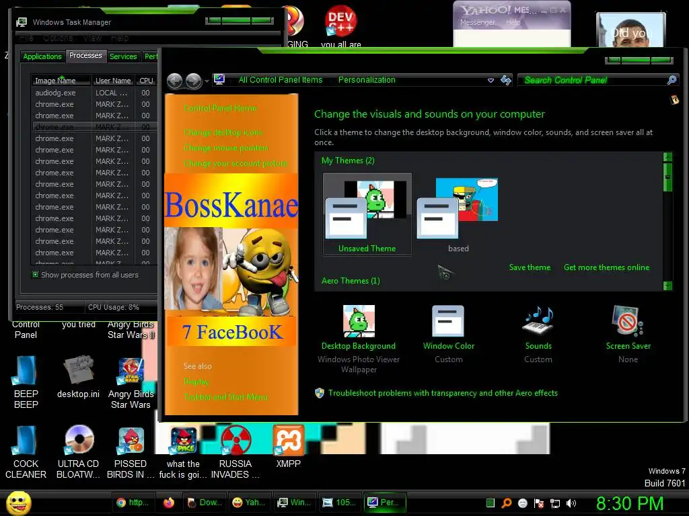Click the computer icon in address bar
Screen dimensions: 689x516
click(x=219, y=79)
